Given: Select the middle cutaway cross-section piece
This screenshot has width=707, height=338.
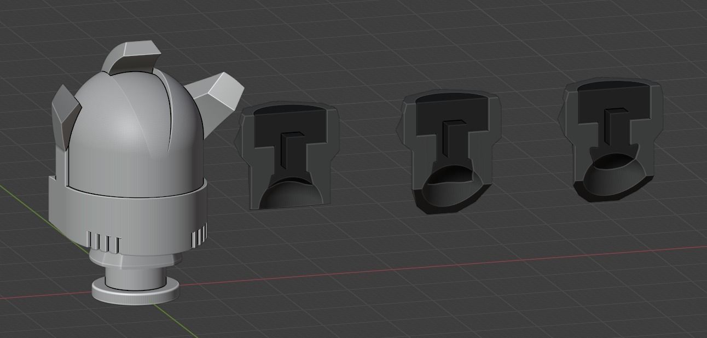Looking at the screenshot, I should pos(449,152).
